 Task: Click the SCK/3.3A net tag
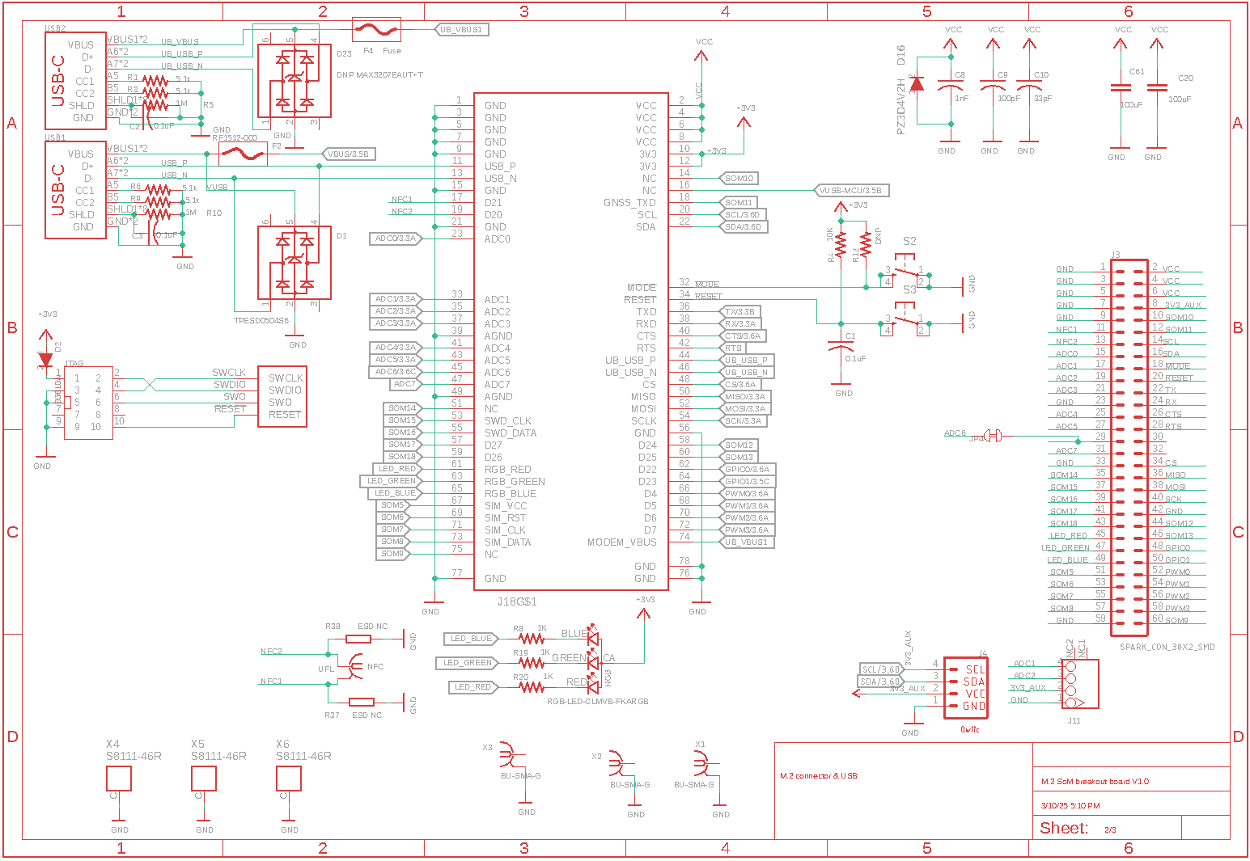point(743,420)
